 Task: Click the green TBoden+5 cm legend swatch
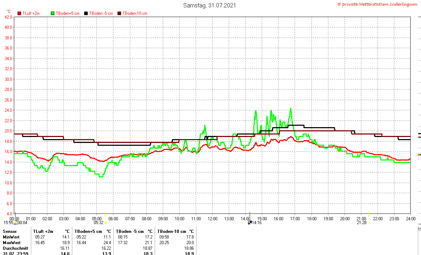tap(53, 13)
